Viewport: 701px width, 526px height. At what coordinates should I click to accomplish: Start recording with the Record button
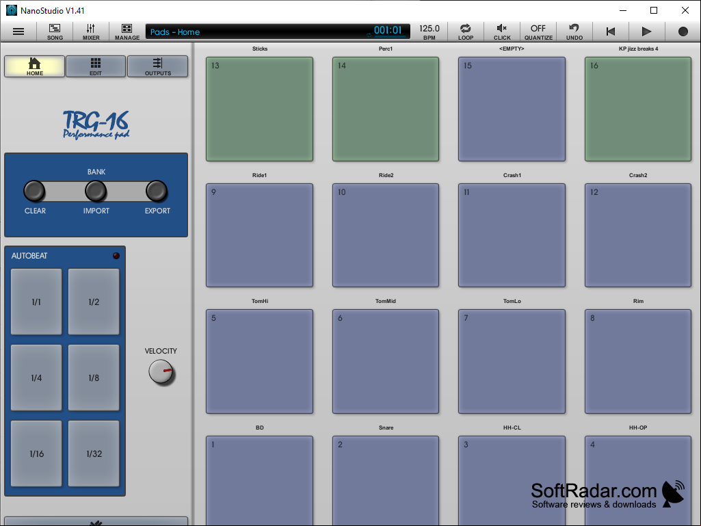[x=683, y=31]
